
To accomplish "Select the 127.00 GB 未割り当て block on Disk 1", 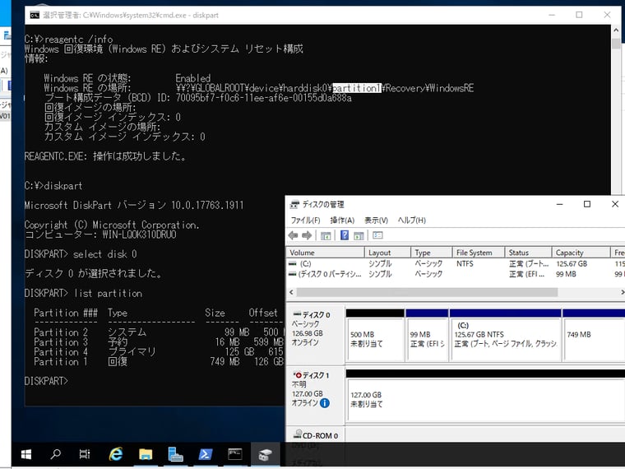I will pos(485,396).
